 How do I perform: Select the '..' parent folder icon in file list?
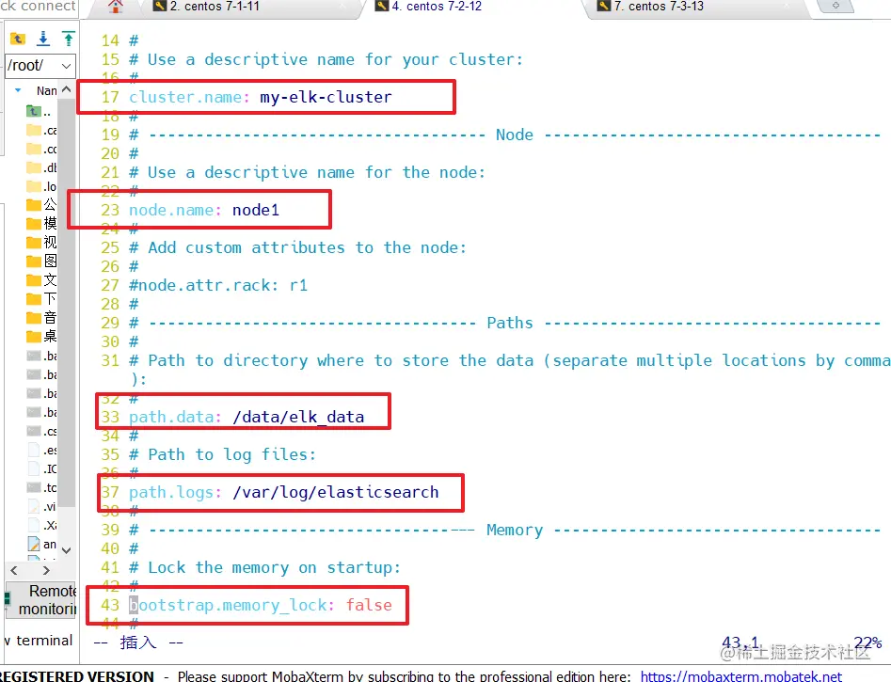coord(34,111)
